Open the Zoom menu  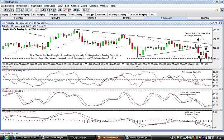84,6
